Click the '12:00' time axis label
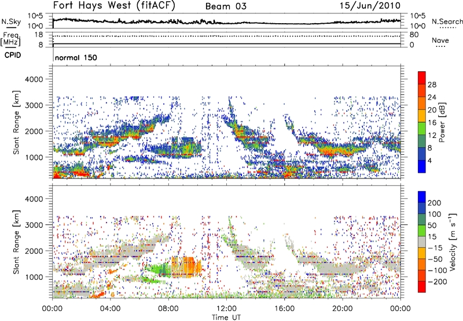 (x=226, y=309)
